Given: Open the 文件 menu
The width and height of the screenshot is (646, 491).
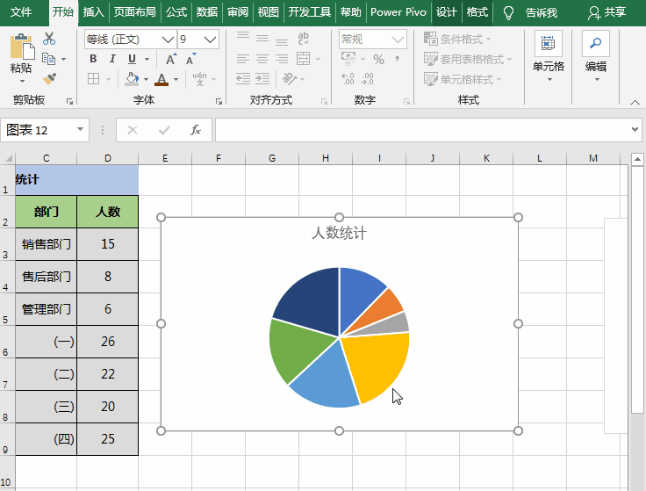Looking at the screenshot, I should 21,12.
